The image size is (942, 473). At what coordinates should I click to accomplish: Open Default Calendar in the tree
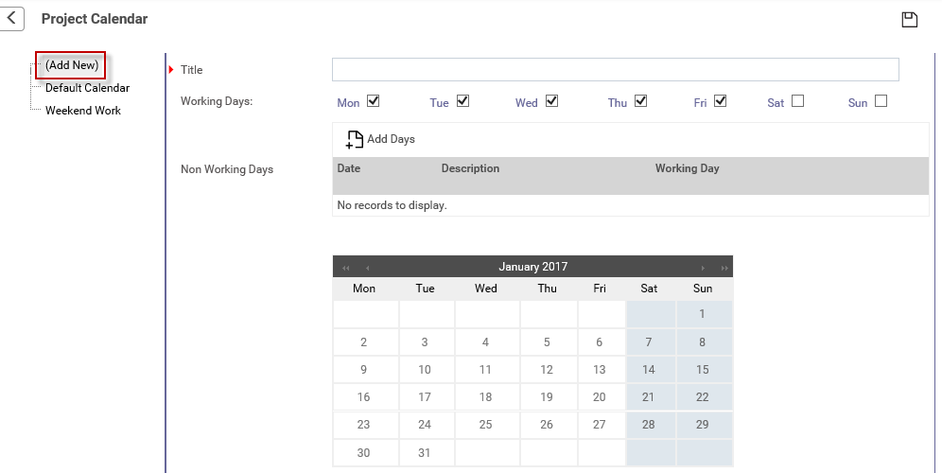[88, 88]
